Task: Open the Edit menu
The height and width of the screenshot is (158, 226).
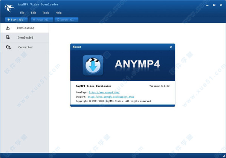Action: tap(33, 13)
